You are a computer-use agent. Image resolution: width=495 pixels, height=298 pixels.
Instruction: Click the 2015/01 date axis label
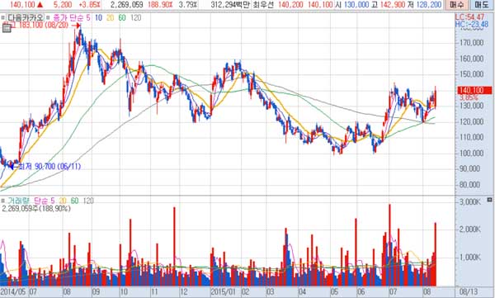pos(224,291)
